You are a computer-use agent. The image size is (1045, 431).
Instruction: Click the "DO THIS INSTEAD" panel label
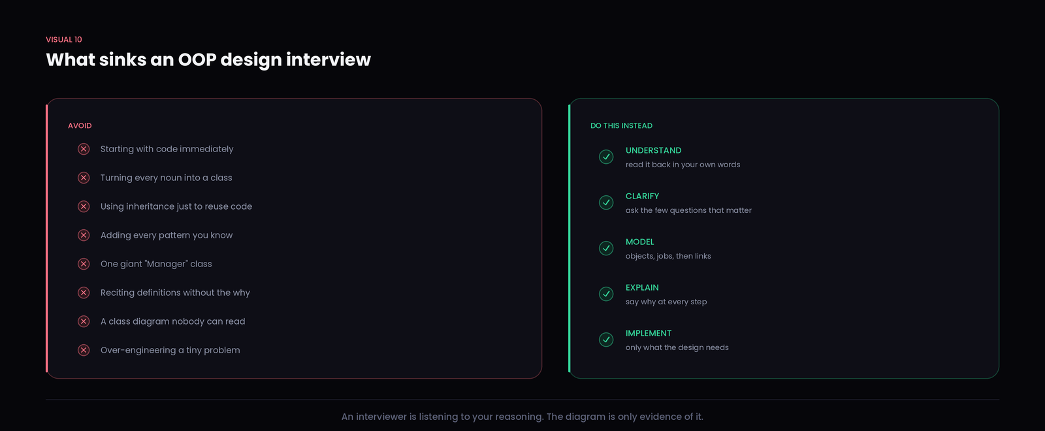621,125
